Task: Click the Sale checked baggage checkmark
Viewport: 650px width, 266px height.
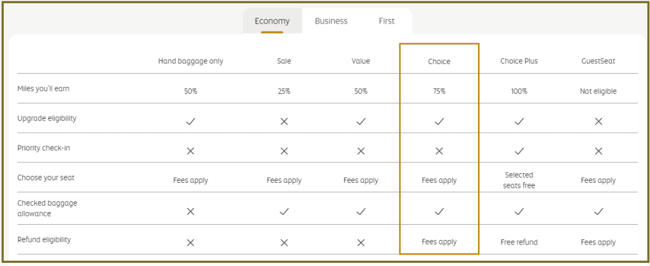Action: [284, 211]
